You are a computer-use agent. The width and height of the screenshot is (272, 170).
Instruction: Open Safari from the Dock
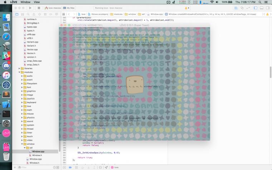click(6, 37)
